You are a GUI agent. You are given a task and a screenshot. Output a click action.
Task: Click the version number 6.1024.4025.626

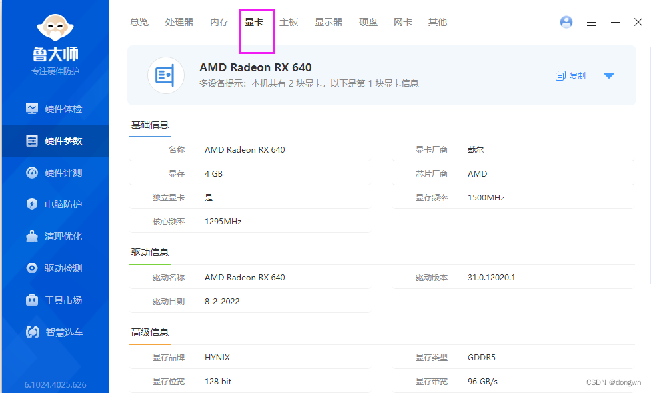click(x=55, y=385)
